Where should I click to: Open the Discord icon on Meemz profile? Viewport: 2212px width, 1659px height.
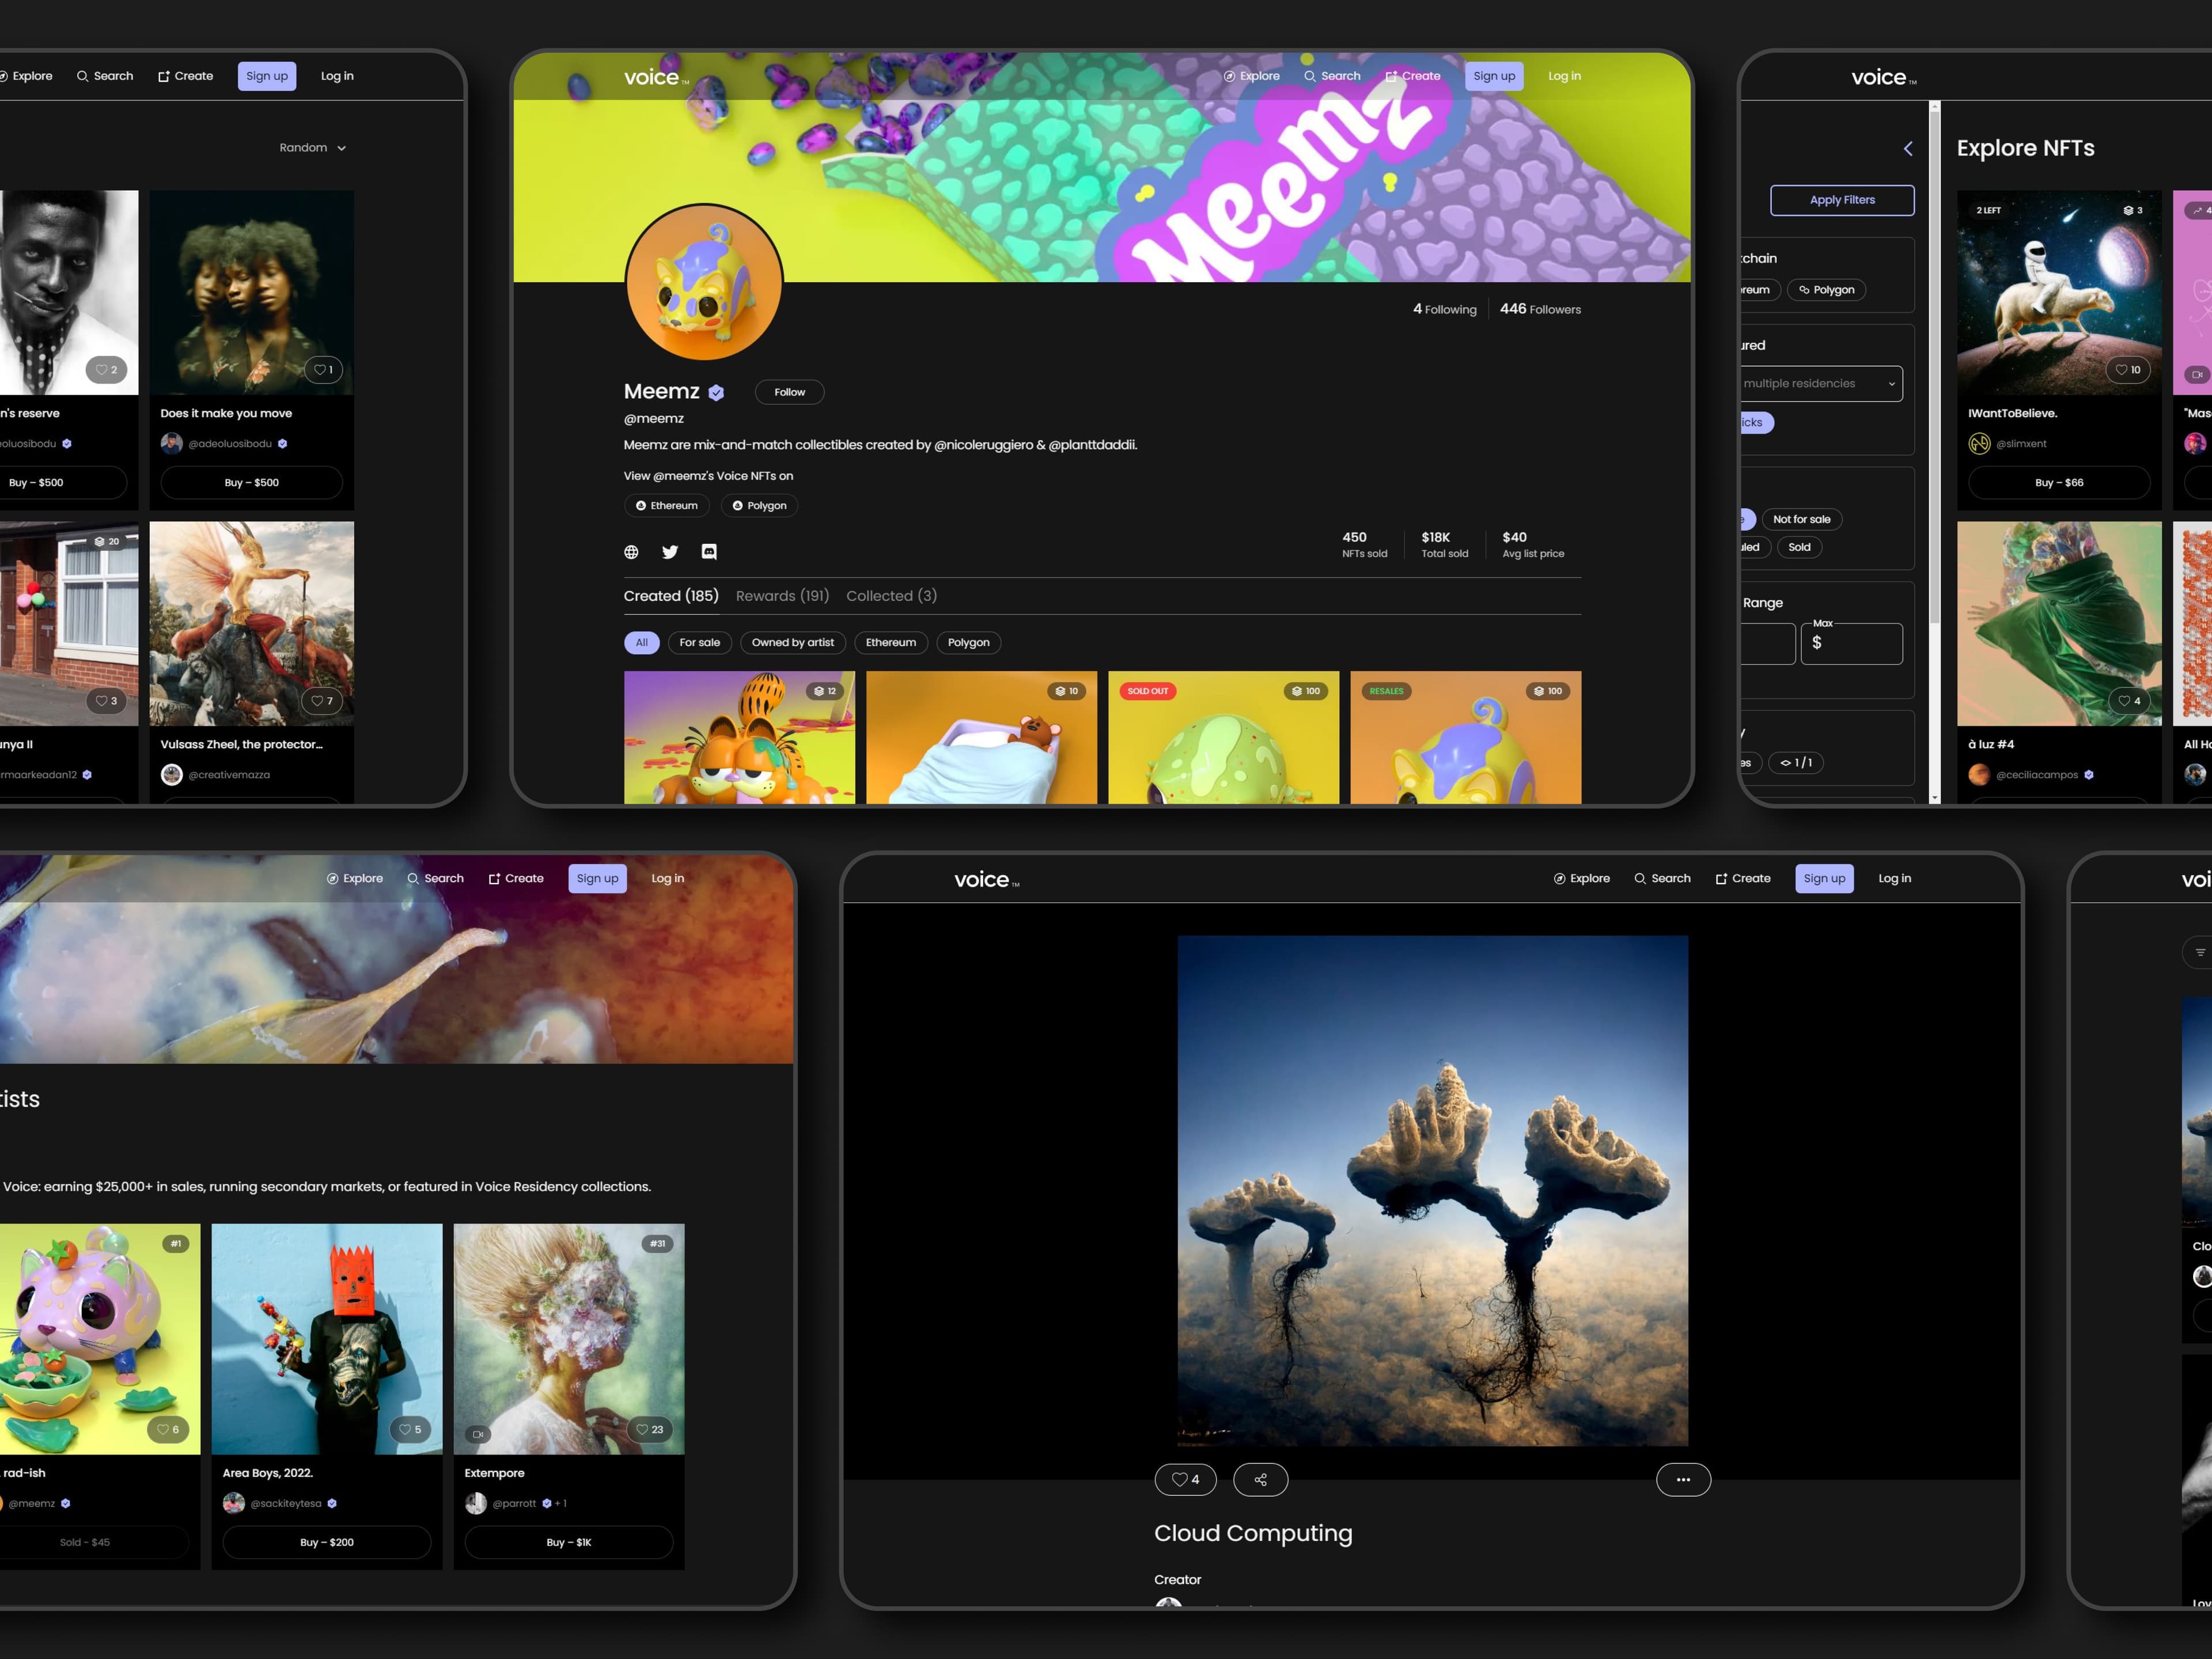coord(709,552)
